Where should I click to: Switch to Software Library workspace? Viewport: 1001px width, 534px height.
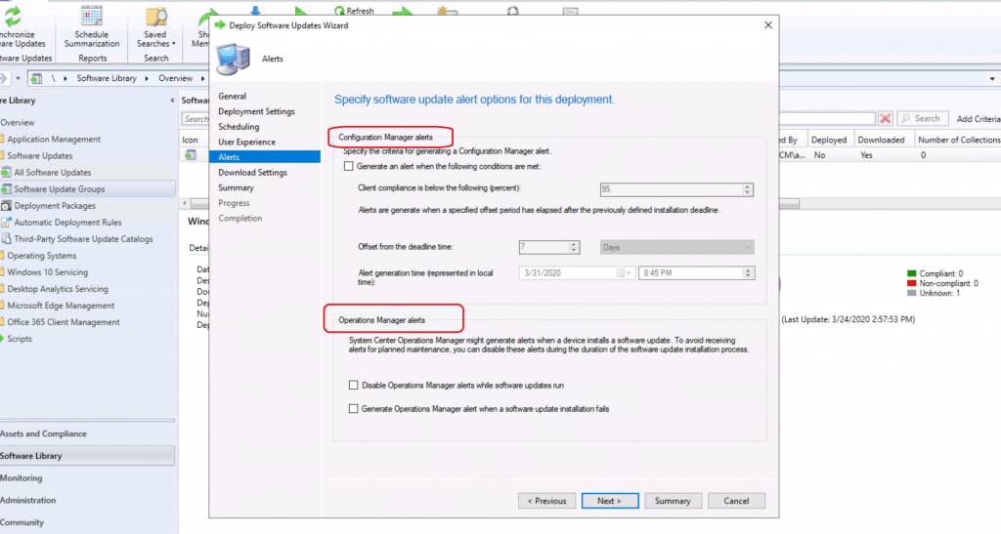pos(87,456)
